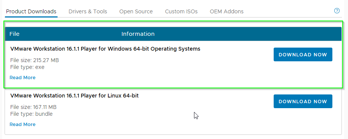The height and width of the screenshot is (139, 348).
Task: Switch to the Product Downloads tab
Action: tap(31, 11)
